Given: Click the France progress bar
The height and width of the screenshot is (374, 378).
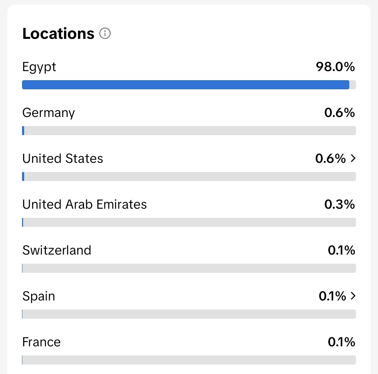Looking at the screenshot, I should (189, 360).
